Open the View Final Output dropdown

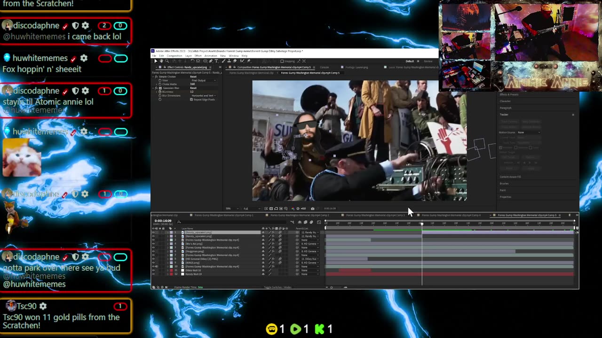click(204, 80)
